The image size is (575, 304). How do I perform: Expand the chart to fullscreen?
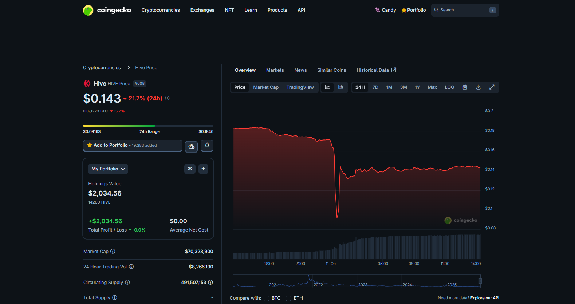492,87
